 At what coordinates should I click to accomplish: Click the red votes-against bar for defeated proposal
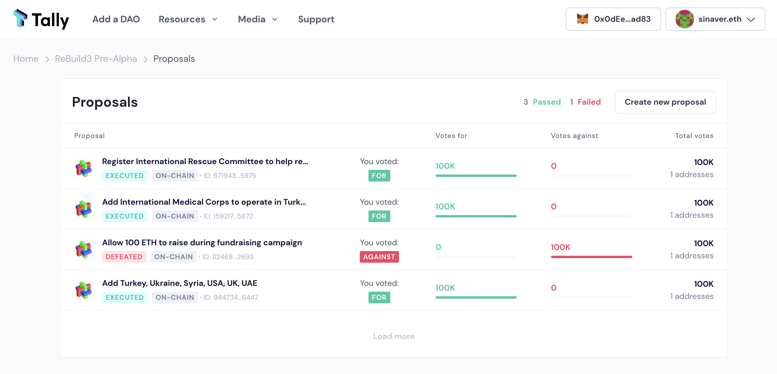(x=591, y=257)
